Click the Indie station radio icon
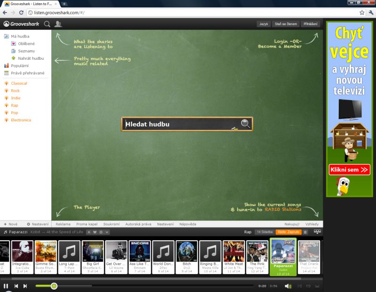376x292 pixels. tap(7, 98)
